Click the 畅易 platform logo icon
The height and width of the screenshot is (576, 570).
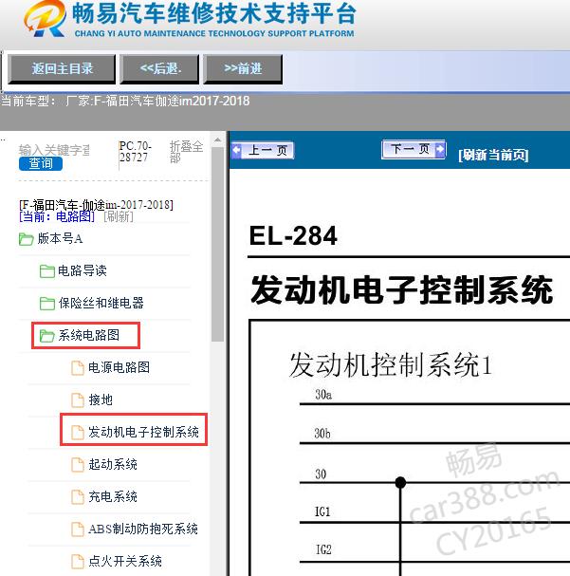coord(46,19)
